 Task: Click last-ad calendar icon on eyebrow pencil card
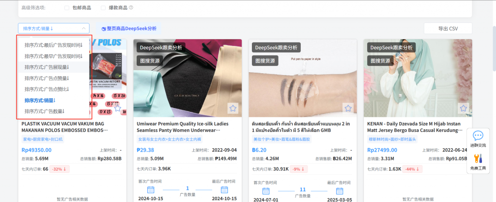[x=340, y=191]
